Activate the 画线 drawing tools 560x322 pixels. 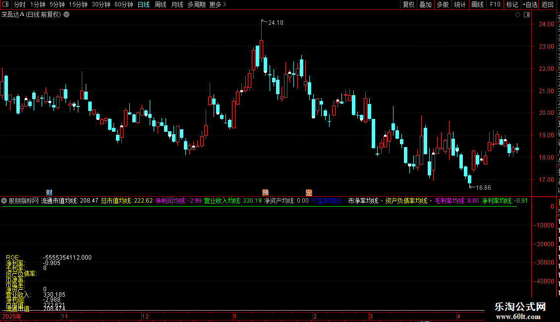pyautogui.click(x=477, y=4)
